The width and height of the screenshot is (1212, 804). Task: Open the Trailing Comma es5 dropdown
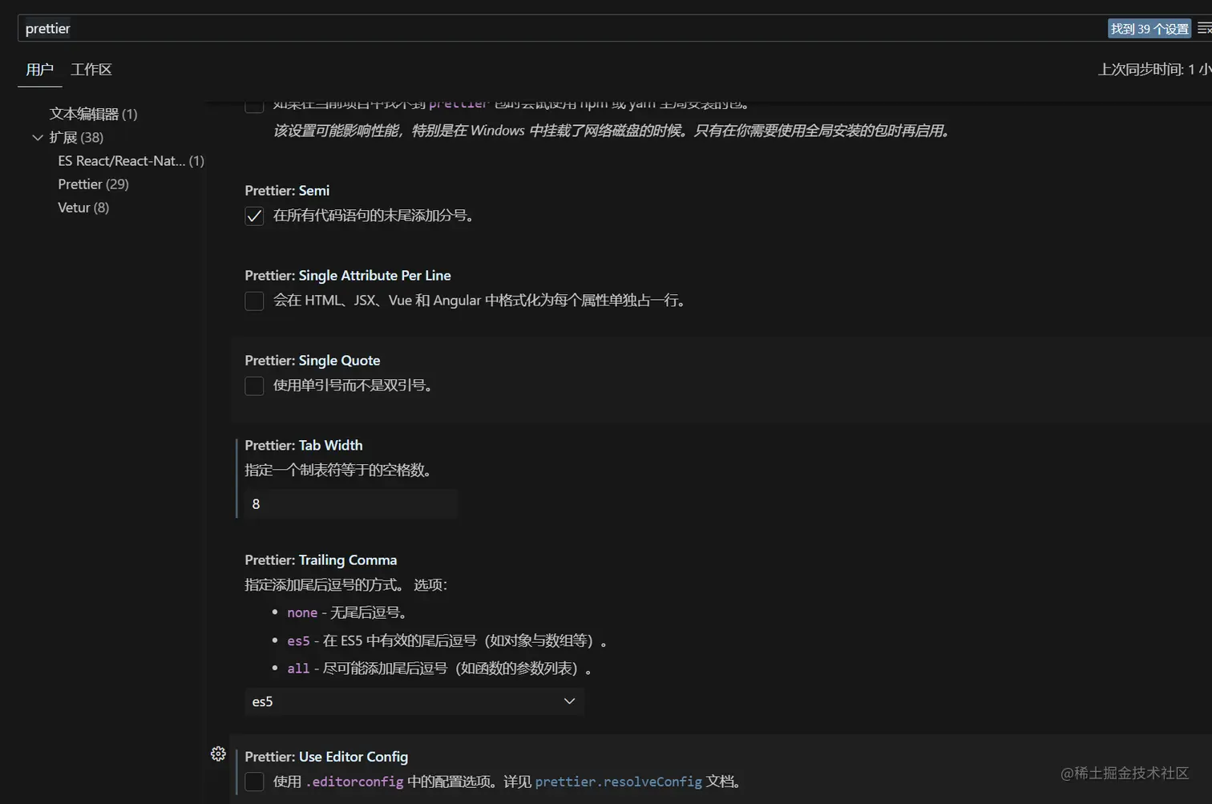[414, 701]
